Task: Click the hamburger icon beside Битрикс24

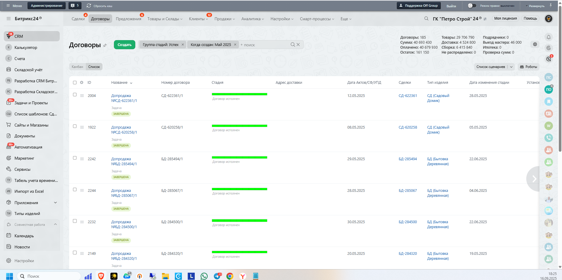Action: (8, 19)
